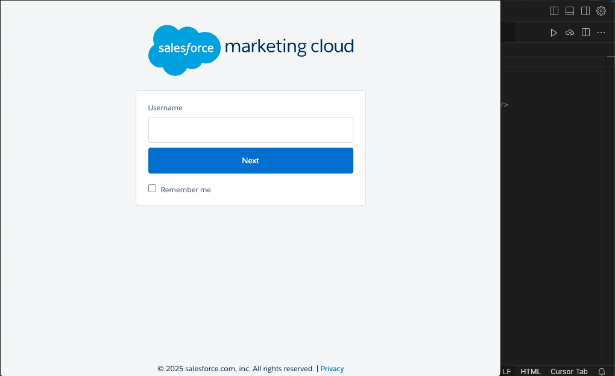Click the marketing cloud heading text

(289, 46)
